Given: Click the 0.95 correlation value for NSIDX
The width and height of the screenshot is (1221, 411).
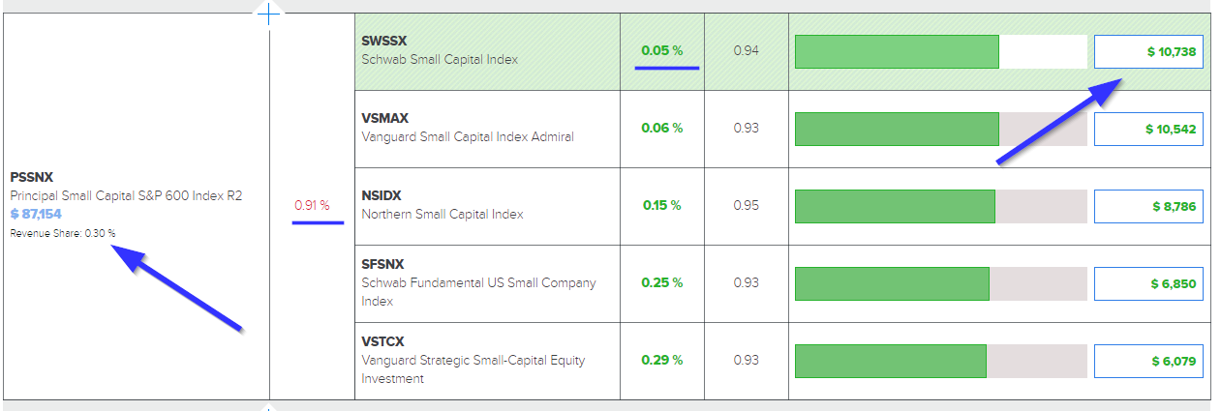Looking at the screenshot, I should click(x=746, y=206).
